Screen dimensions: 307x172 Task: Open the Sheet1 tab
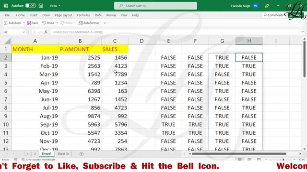tap(47, 154)
